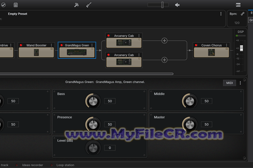Click the Master value field showing 50

[x=207, y=124]
